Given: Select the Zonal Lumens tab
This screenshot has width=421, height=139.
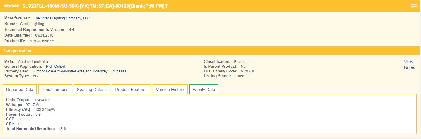Looking at the screenshot, I should 55,90.
